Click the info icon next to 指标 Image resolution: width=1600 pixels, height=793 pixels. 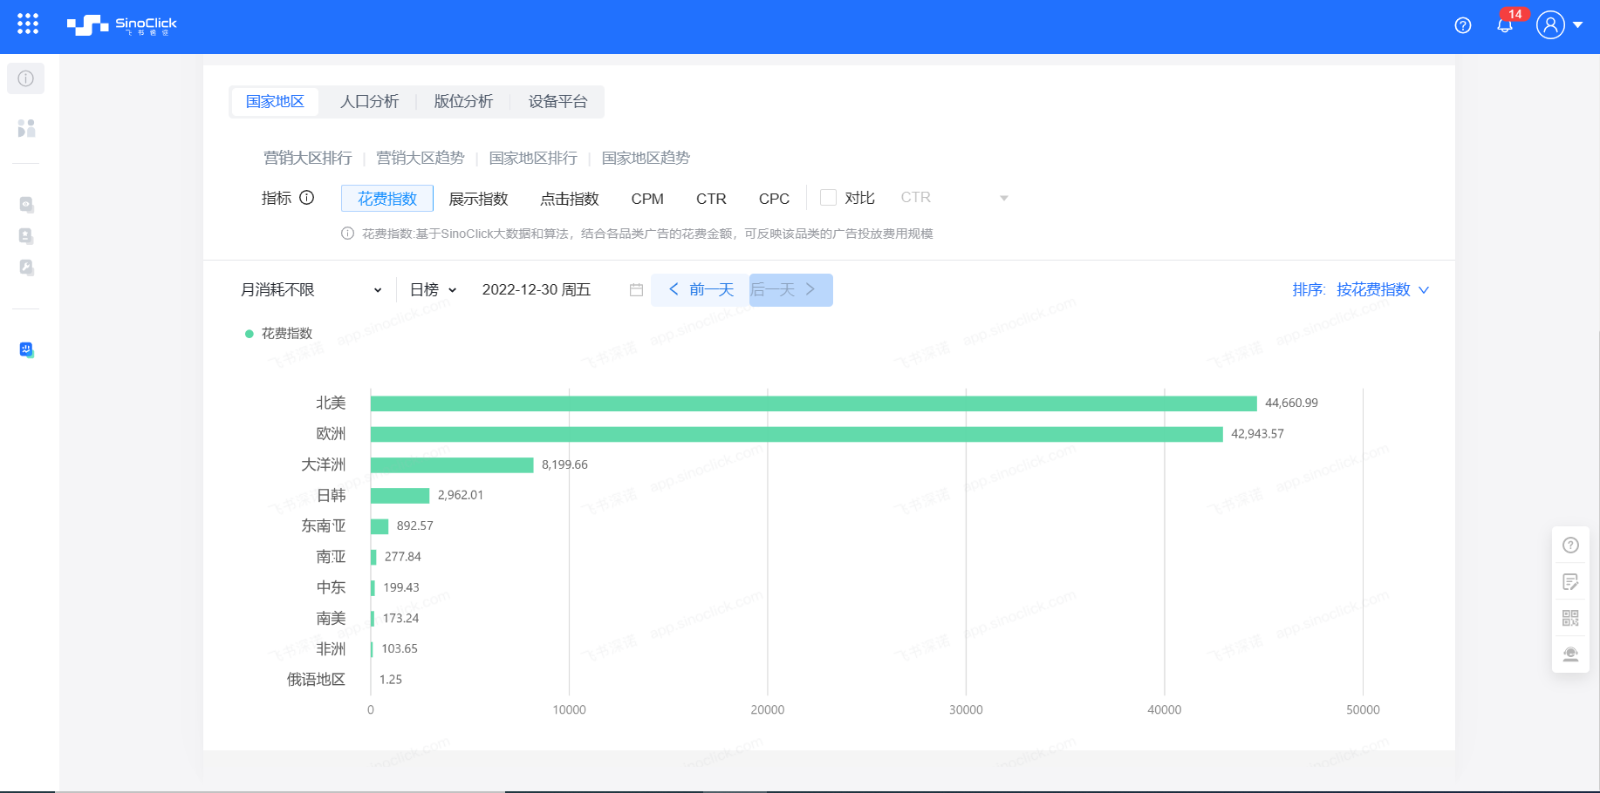(307, 198)
